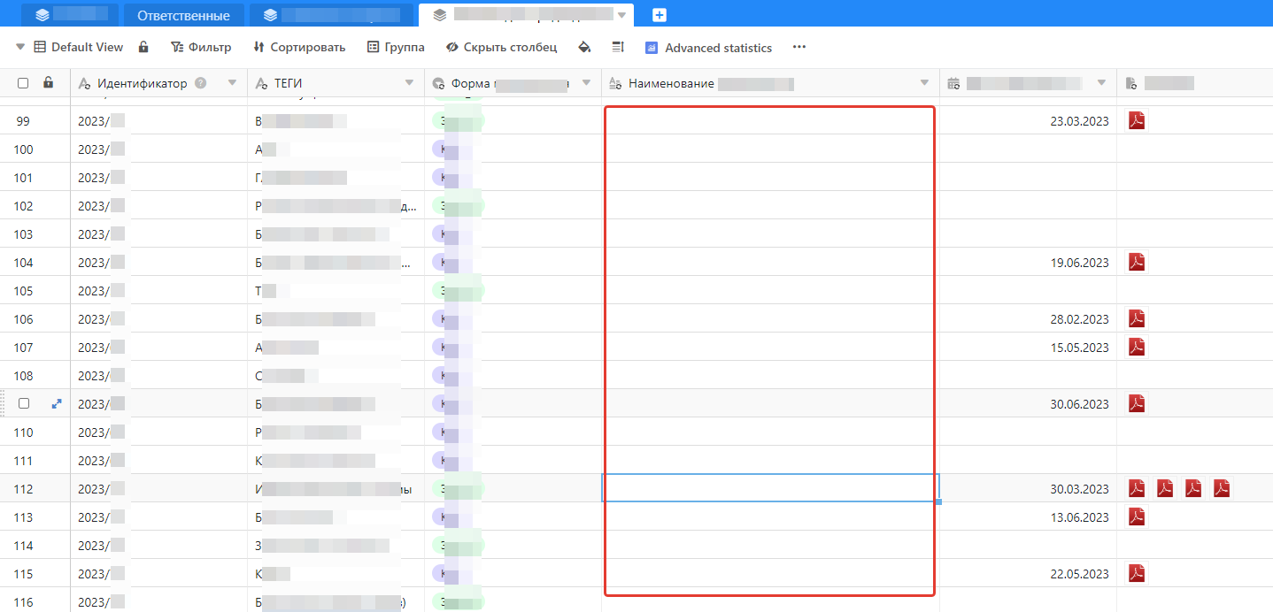Open the PDF attachment in row 99
Viewport: 1273px width, 612px height.
point(1137,120)
